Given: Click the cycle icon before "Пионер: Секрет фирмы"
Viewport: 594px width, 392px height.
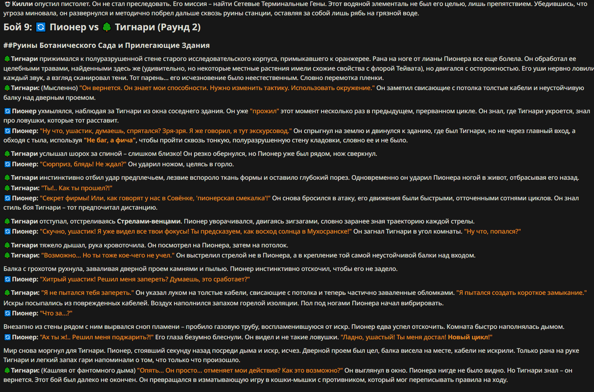Looking at the screenshot, I should tap(7, 198).
